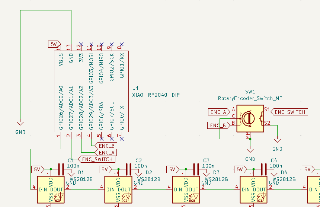The height and width of the screenshot is (207, 320).
Task: Select the ENC_B label near U1 pin 4
Action: (106, 146)
